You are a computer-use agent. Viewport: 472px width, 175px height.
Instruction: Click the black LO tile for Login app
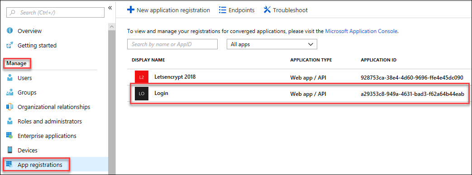coord(142,94)
